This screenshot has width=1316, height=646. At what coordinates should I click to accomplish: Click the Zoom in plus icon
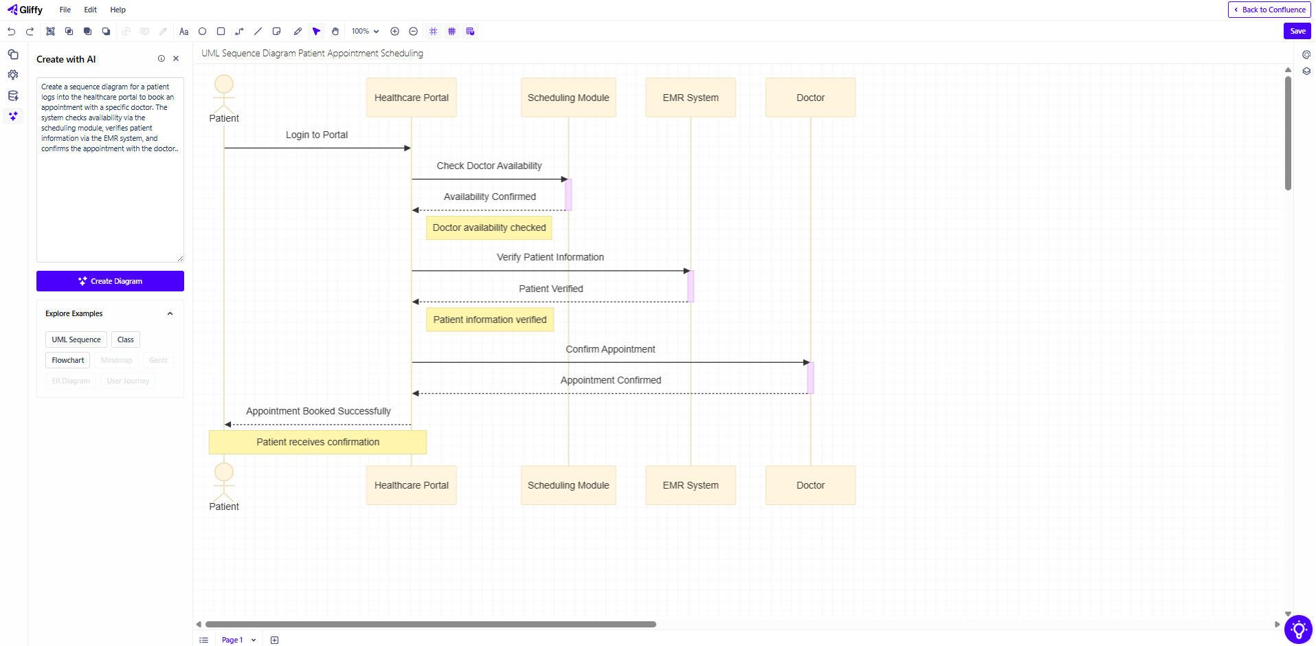pos(394,32)
